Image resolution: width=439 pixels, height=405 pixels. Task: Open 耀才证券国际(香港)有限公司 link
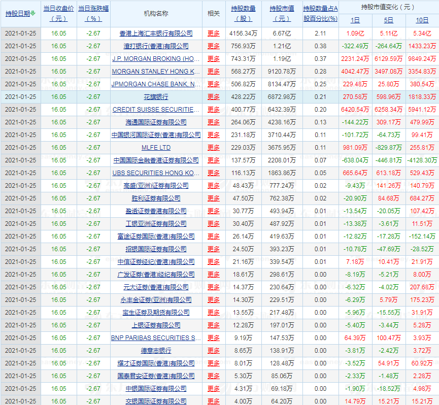click(156, 363)
